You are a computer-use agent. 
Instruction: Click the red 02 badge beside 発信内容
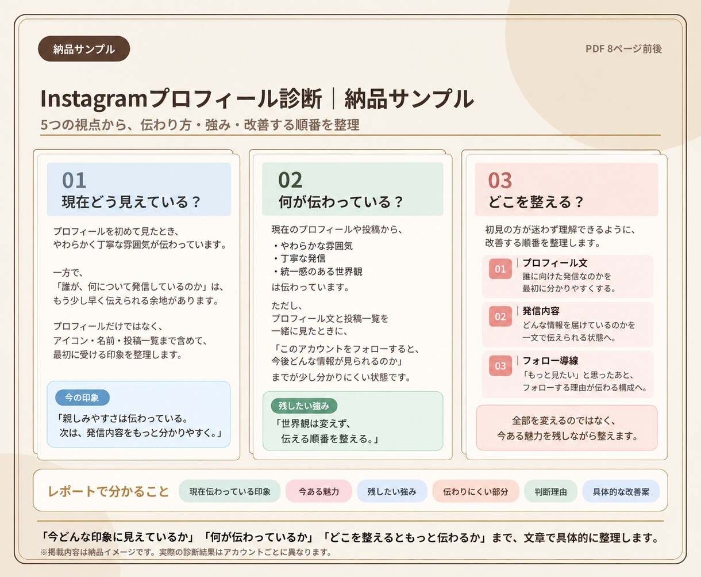(x=500, y=316)
